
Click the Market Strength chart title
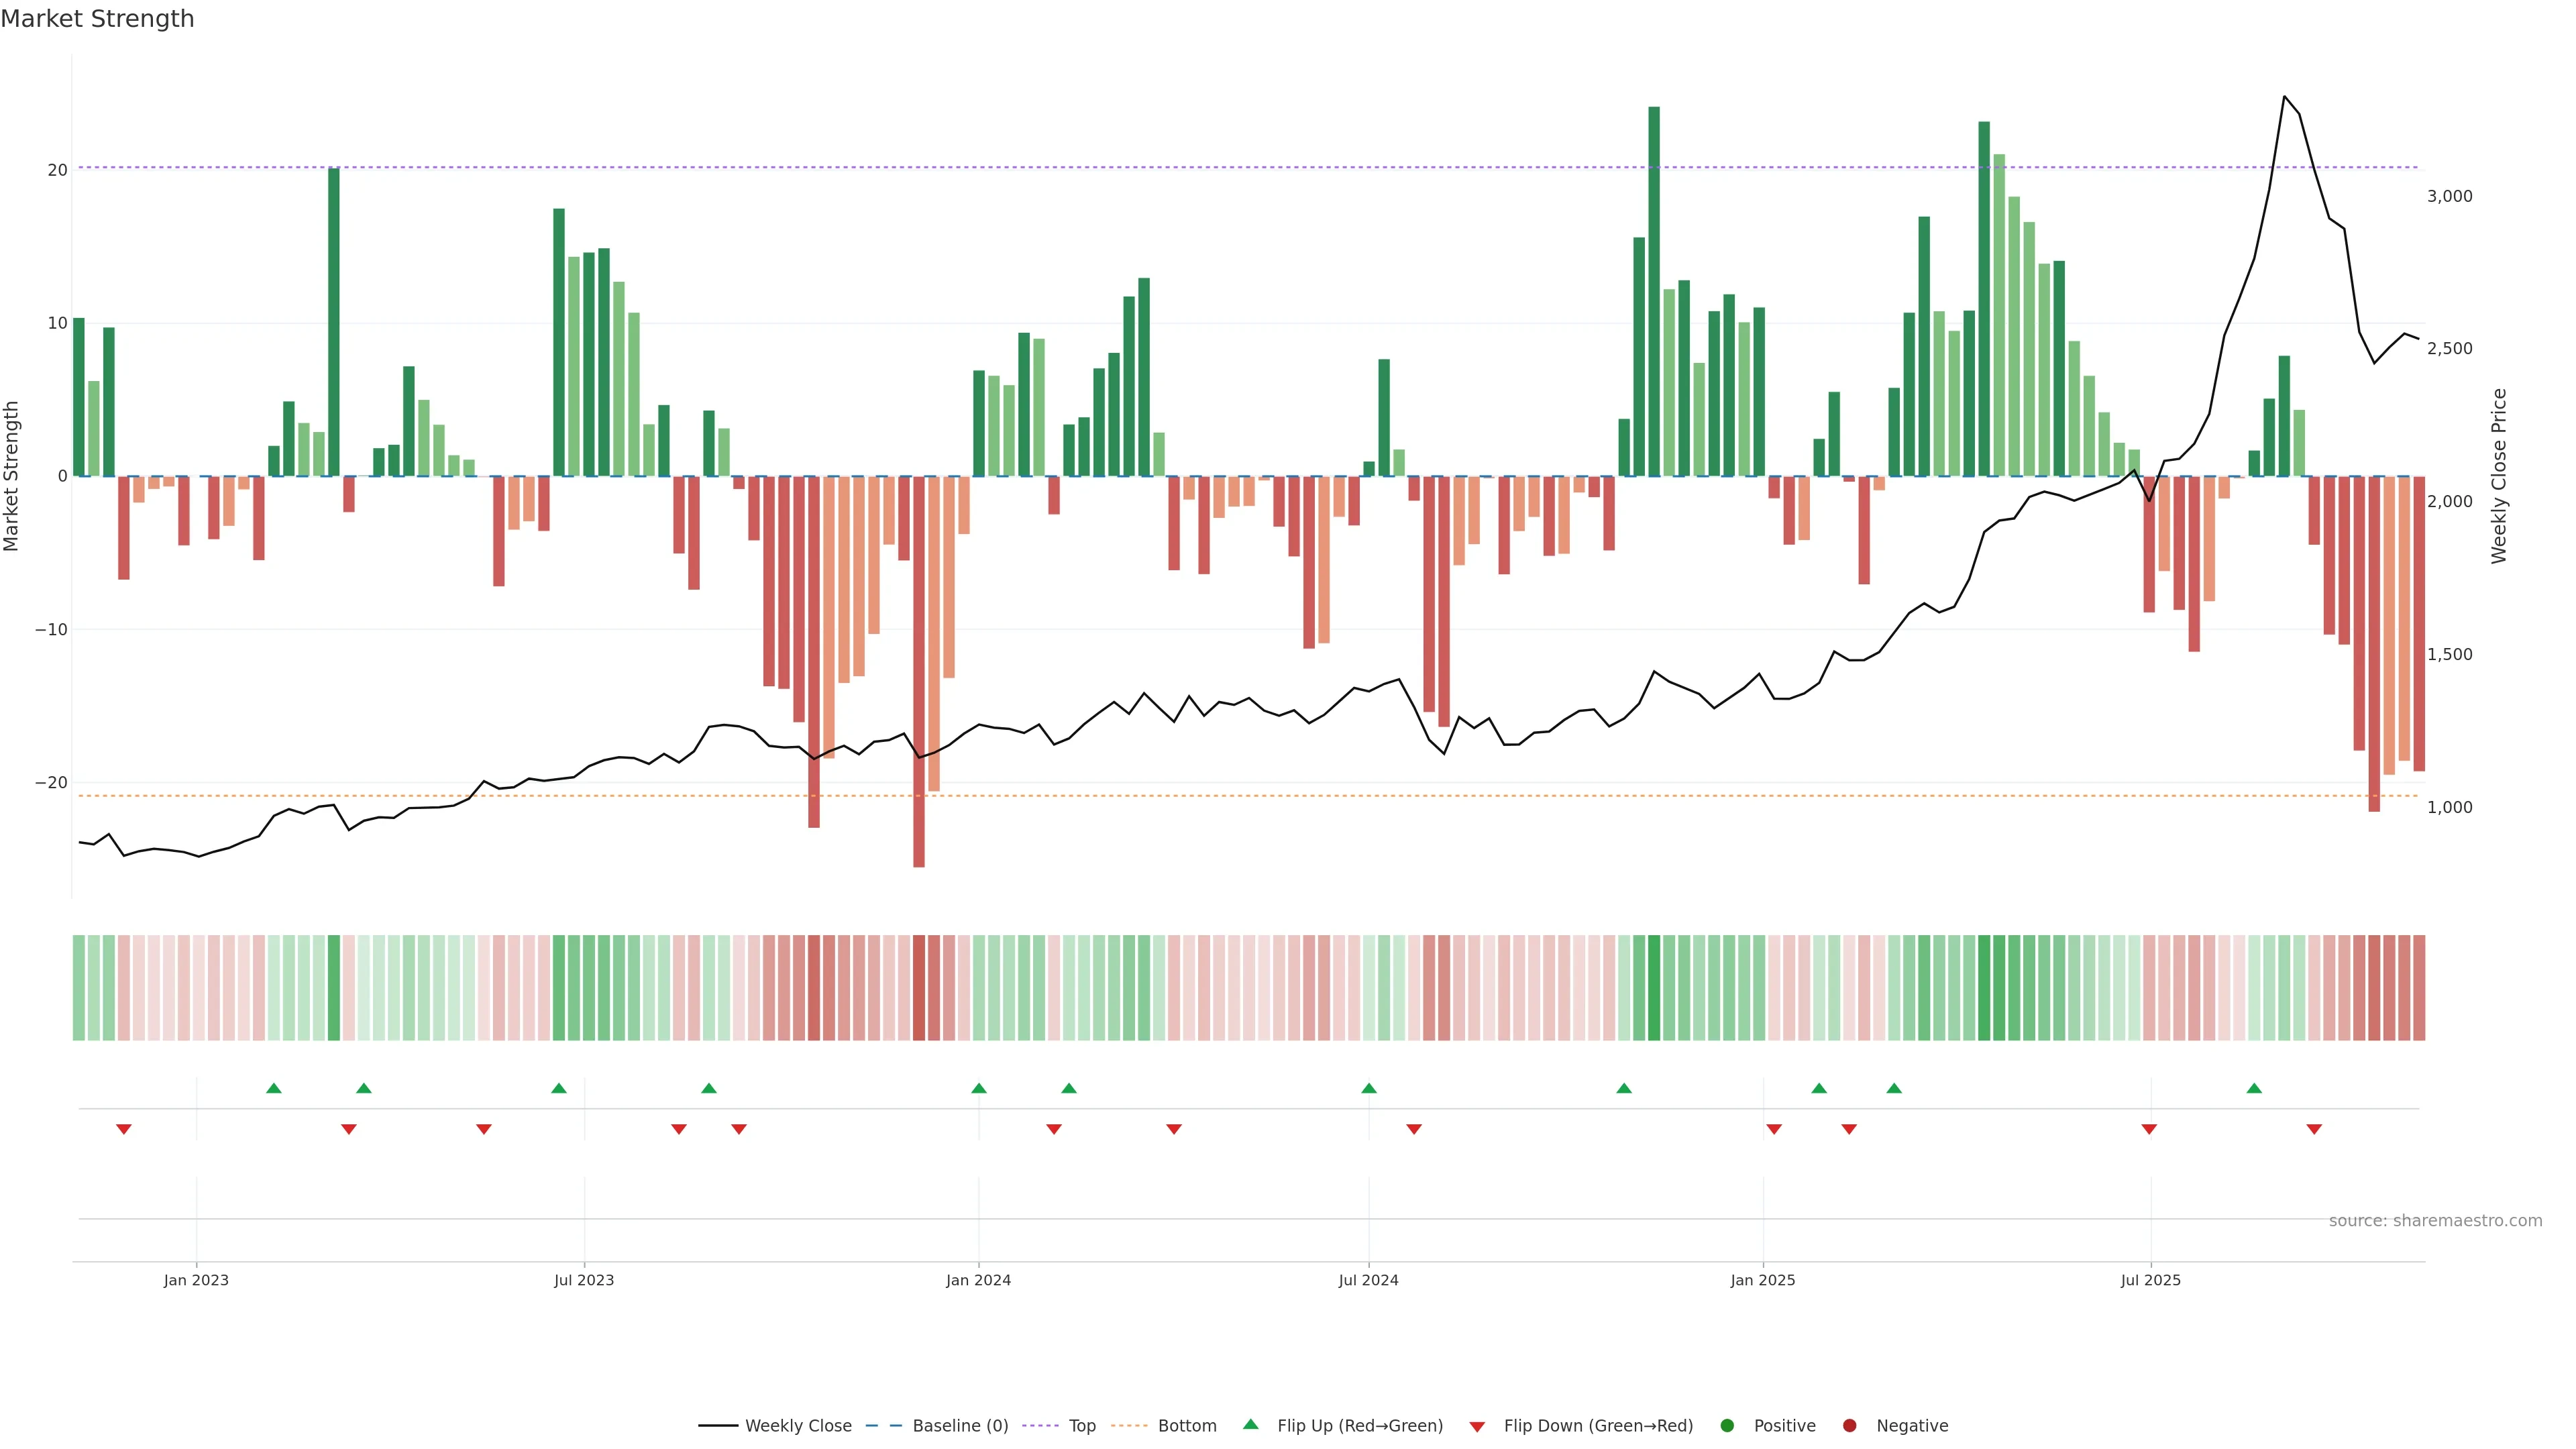(97, 19)
